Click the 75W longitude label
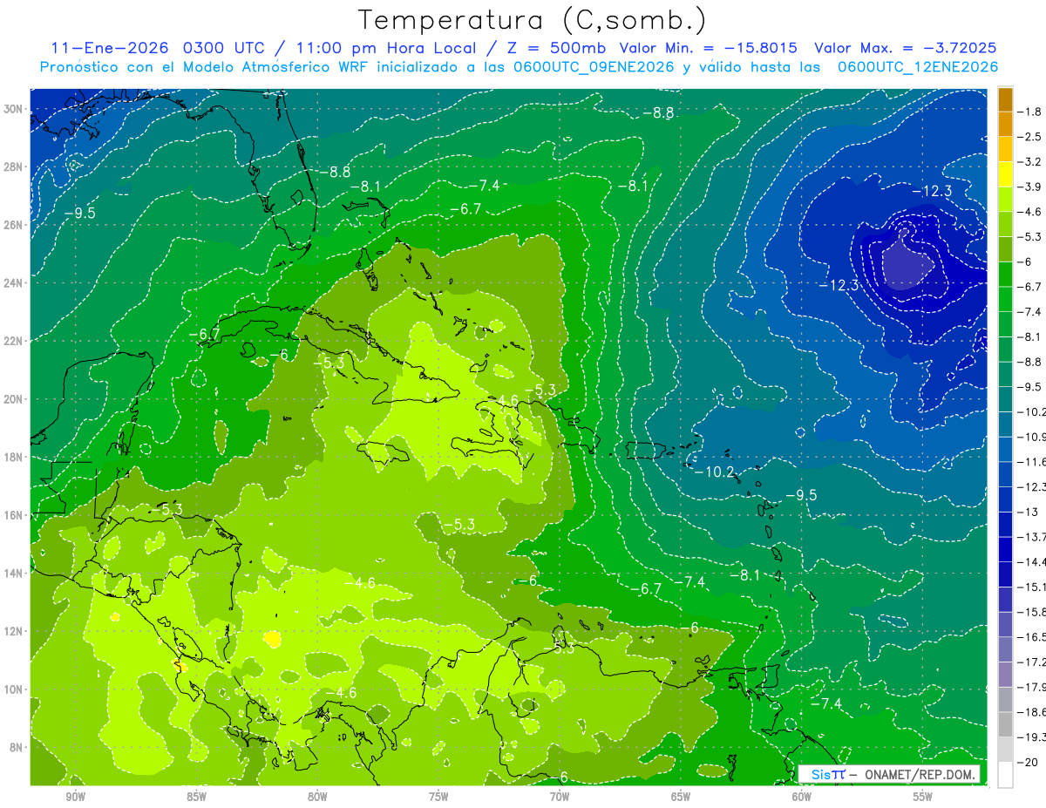 point(438,797)
